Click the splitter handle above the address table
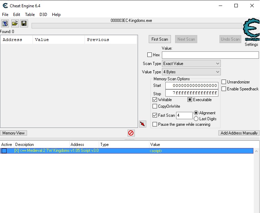 [130, 139]
